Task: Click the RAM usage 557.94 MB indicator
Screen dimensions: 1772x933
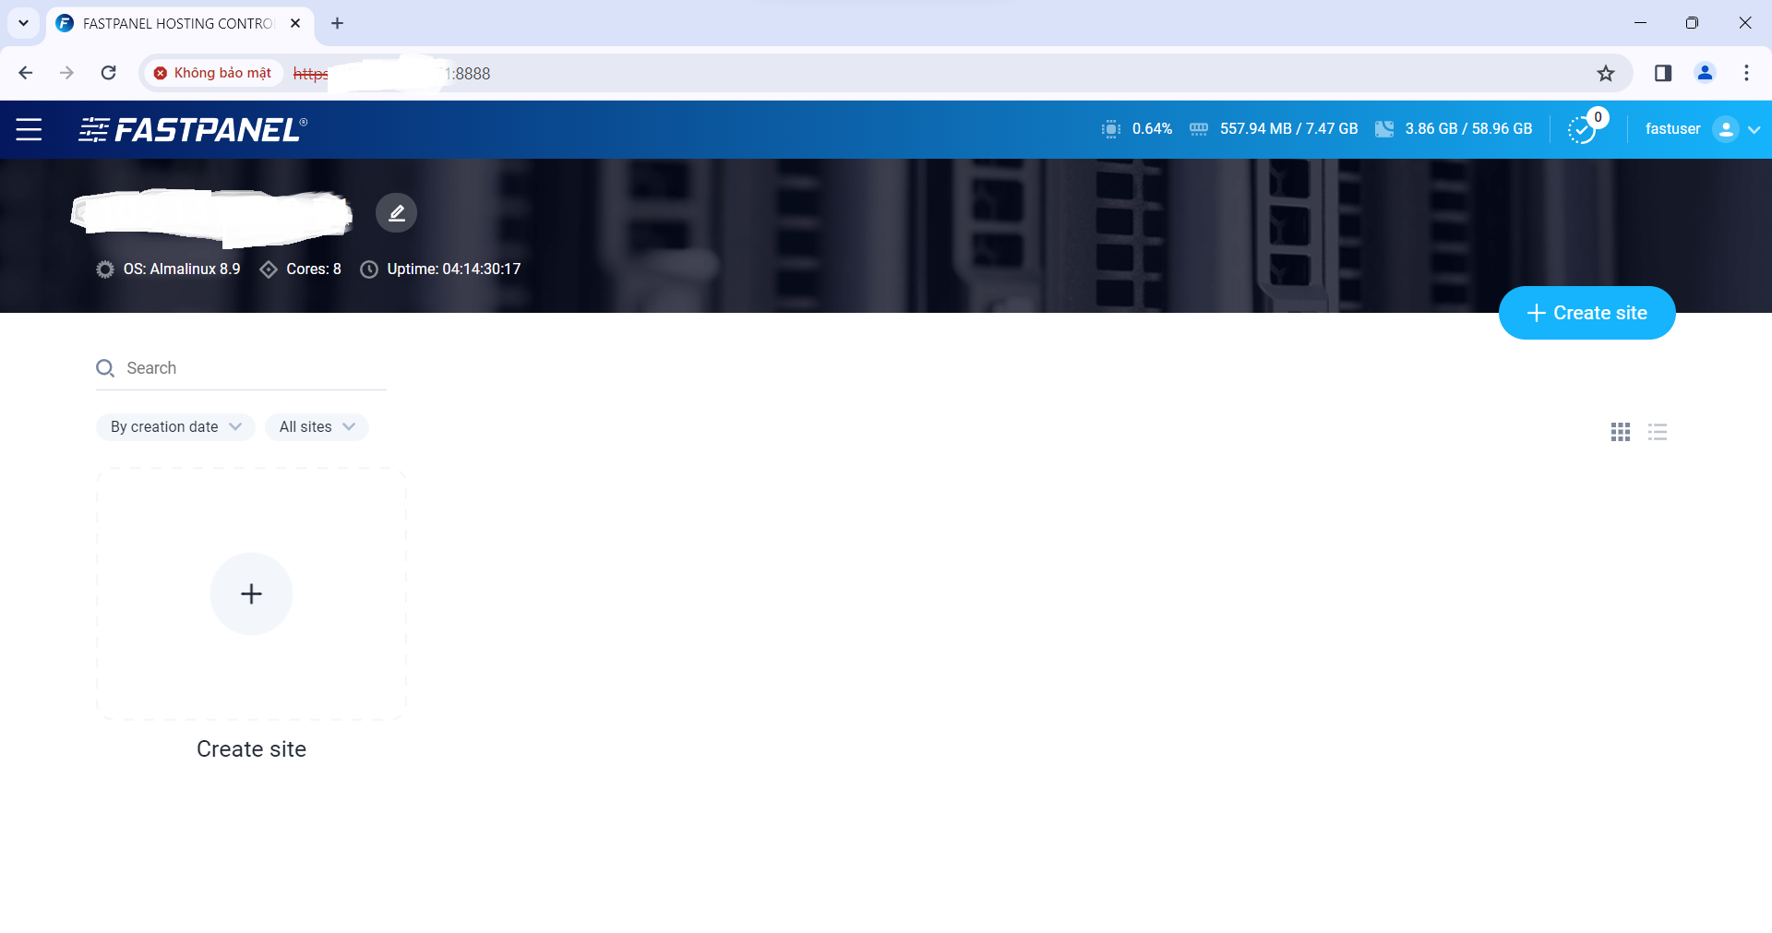Action: pyautogui.click(x=1287, y=129)
